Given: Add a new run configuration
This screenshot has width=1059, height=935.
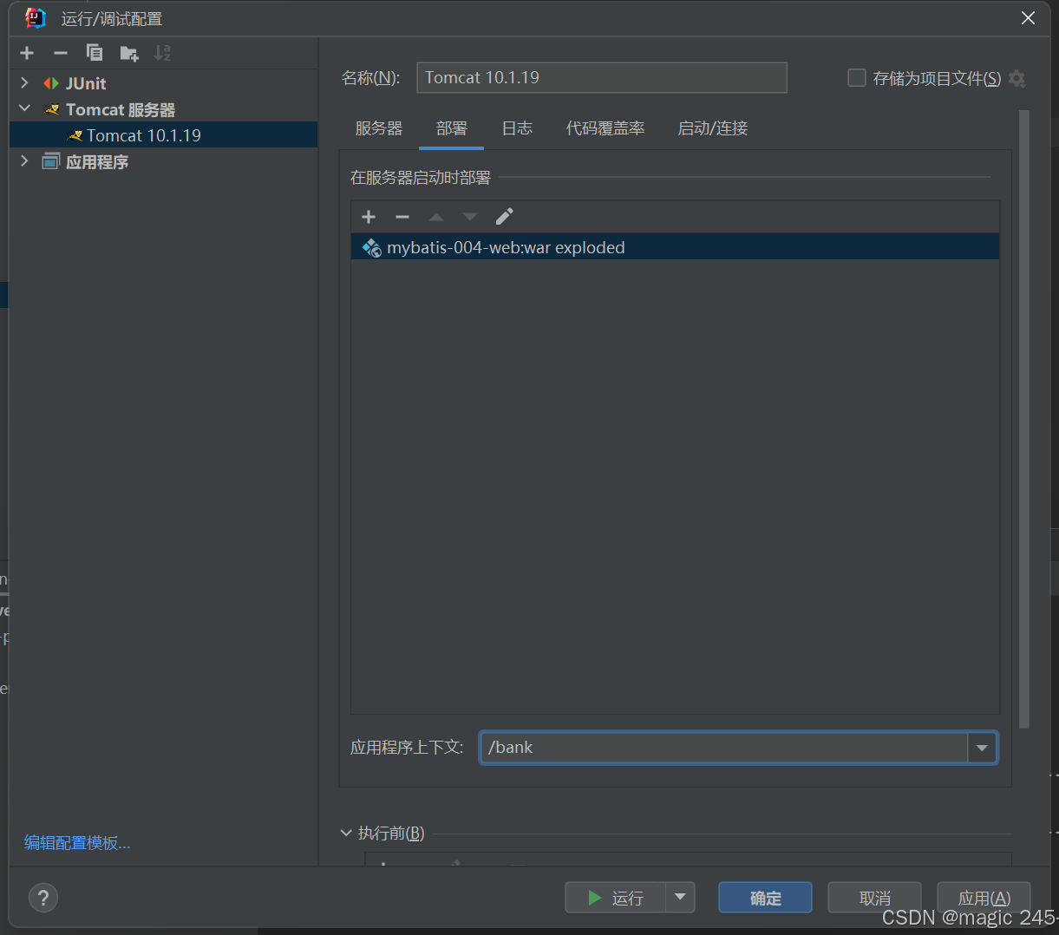Looking at the screenshot, I should click(x=27, y=53).
